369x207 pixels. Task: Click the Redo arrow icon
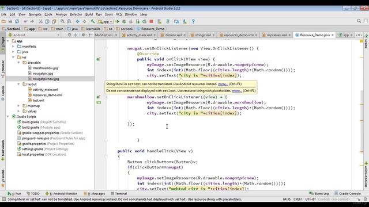[x=32, y=21]
